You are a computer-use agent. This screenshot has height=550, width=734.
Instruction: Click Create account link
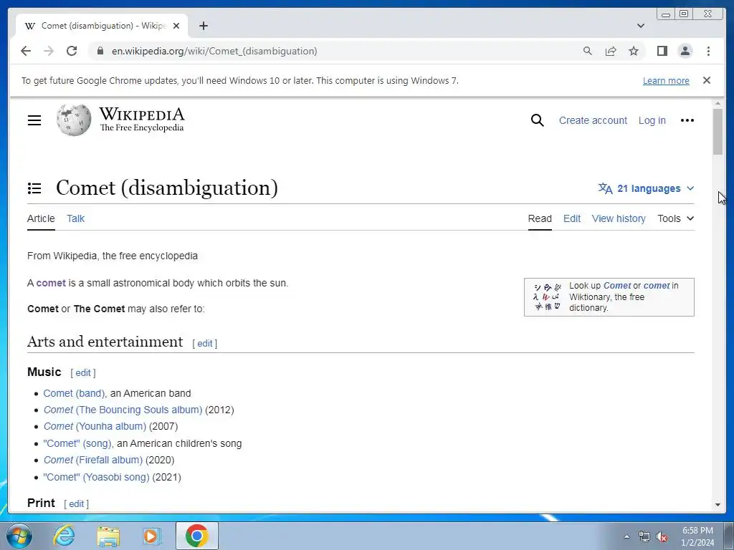[593, 120]
